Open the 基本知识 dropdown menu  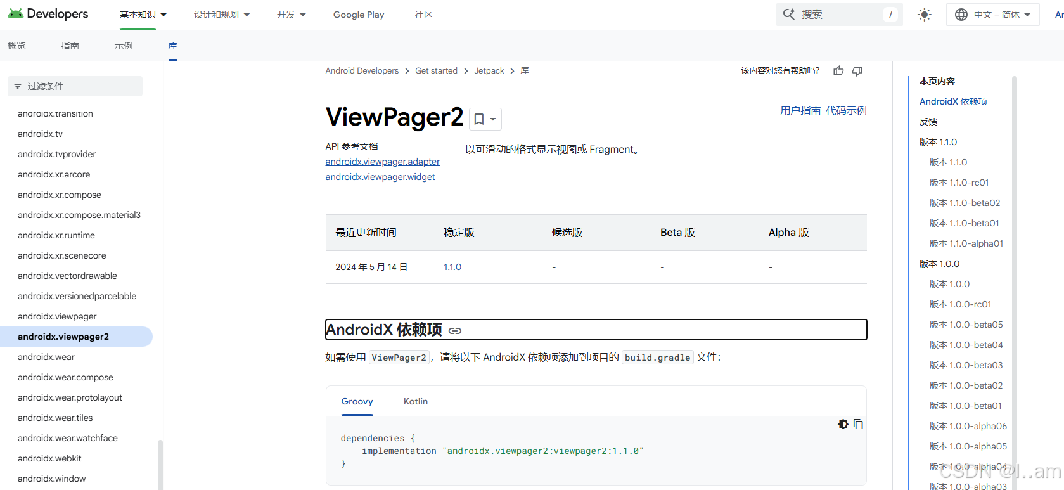point(143,15)
